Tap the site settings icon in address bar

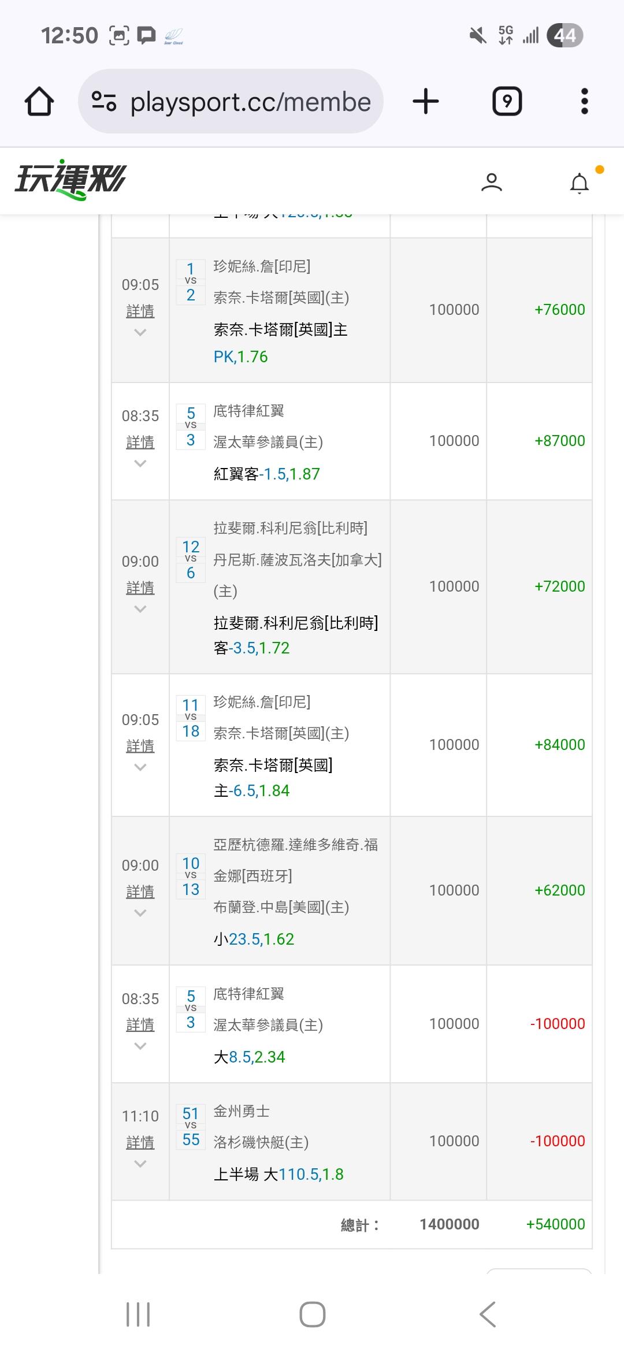104,102
